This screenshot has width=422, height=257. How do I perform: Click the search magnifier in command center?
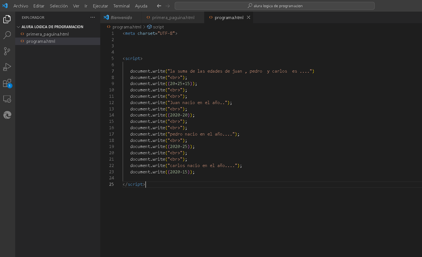pos(250,6)
